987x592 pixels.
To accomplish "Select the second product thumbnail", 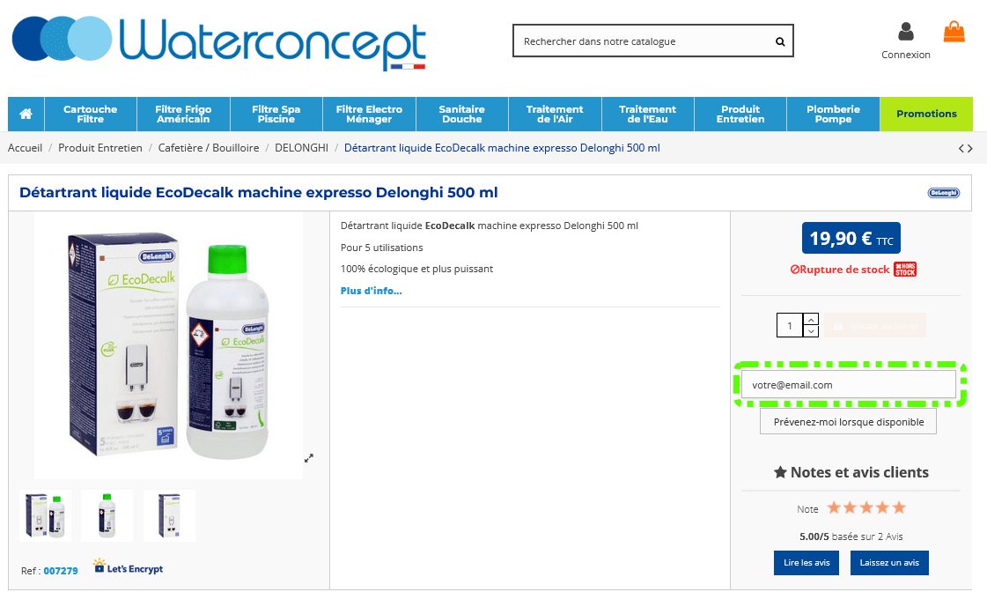I will [x=107, y=515].
